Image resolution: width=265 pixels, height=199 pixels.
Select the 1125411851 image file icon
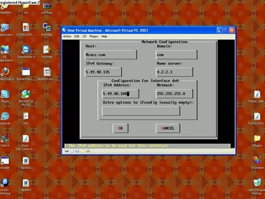[26, 28]
